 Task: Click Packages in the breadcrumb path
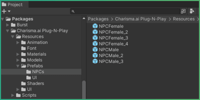(x=98, y=19)
